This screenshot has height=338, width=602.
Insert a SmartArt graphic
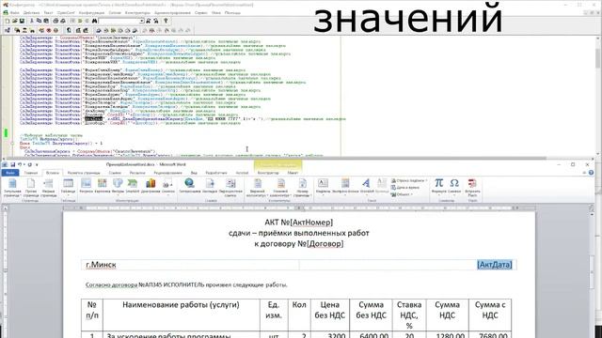coord(133,186)
